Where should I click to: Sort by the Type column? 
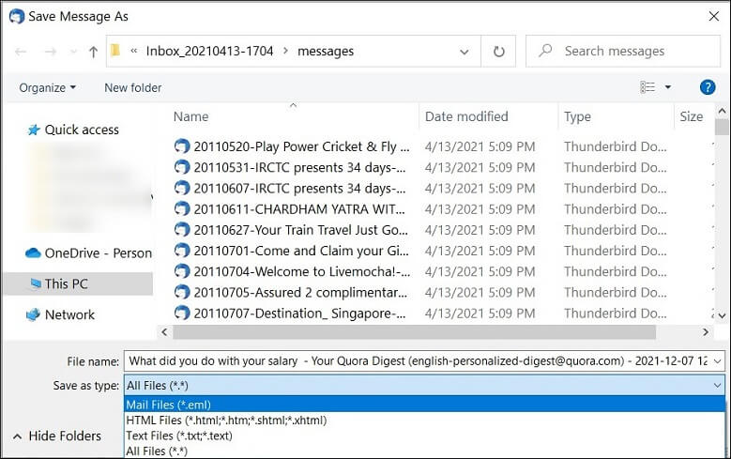577,116
